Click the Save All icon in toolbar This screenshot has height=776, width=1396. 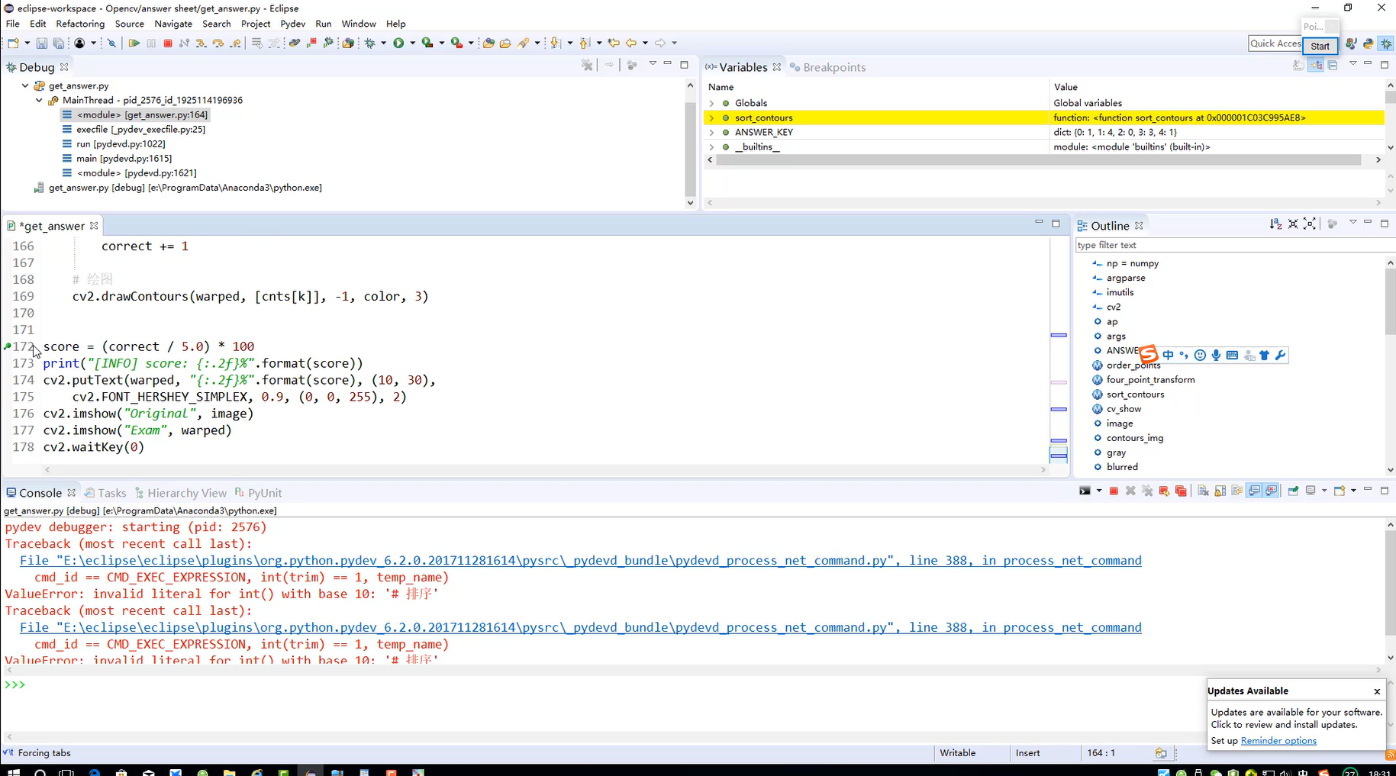point(58,43)
